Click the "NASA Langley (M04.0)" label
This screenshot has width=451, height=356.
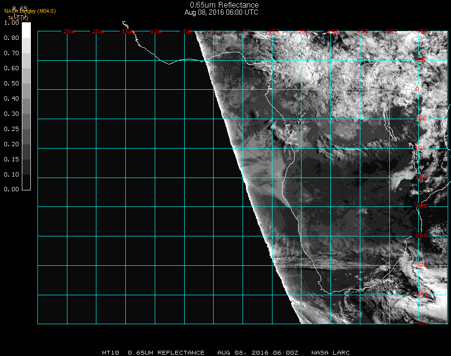point(30,11)
